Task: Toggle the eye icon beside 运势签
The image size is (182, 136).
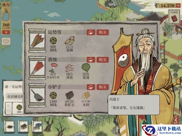Action: point(91,32)
